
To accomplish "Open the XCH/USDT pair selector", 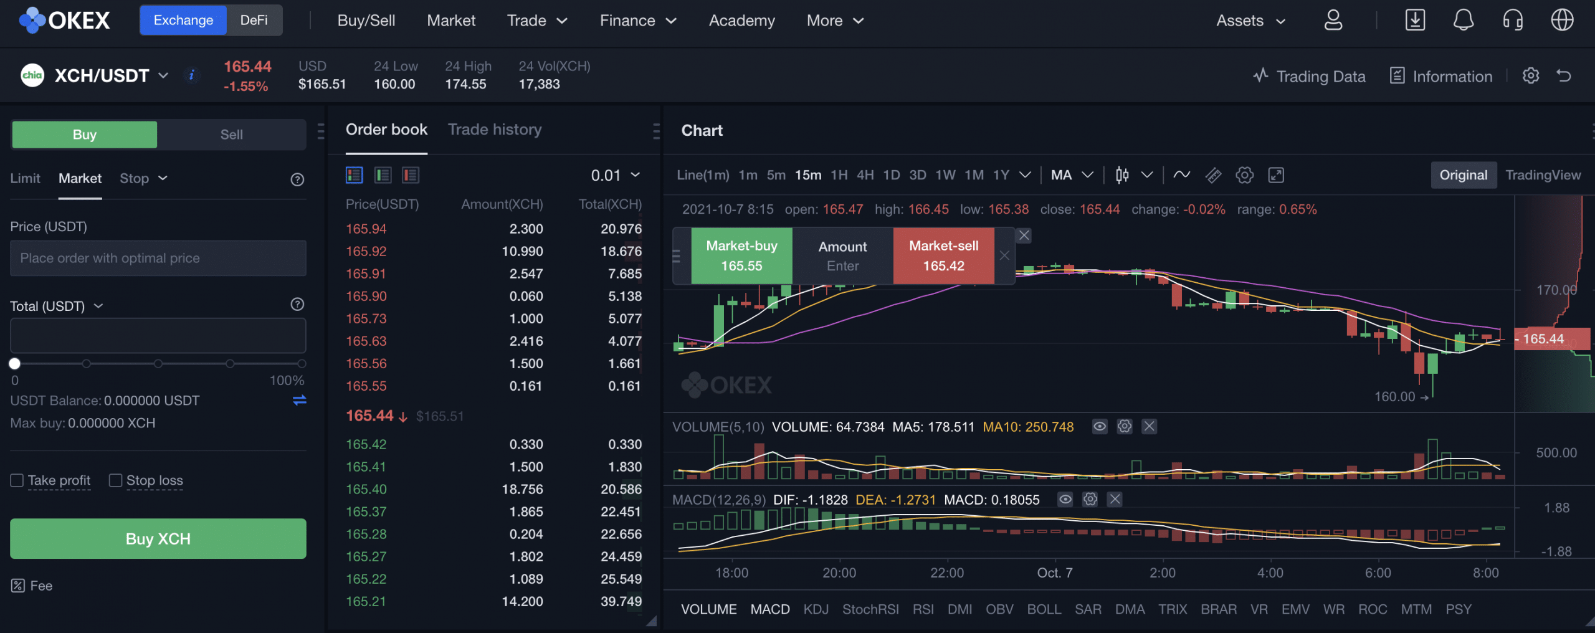I will pyautogui.click(x=112, y=75).
